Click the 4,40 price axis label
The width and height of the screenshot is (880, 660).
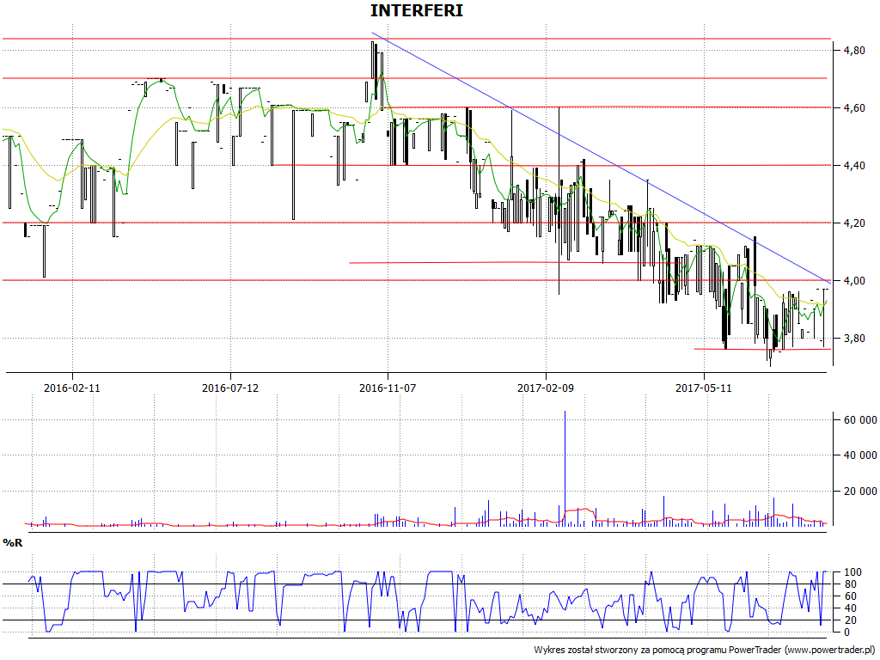point(853,166)
